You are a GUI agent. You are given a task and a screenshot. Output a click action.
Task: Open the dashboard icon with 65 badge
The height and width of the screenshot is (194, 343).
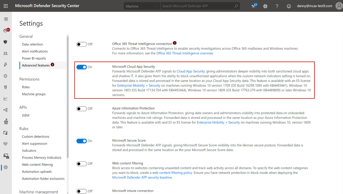[6, 30]
